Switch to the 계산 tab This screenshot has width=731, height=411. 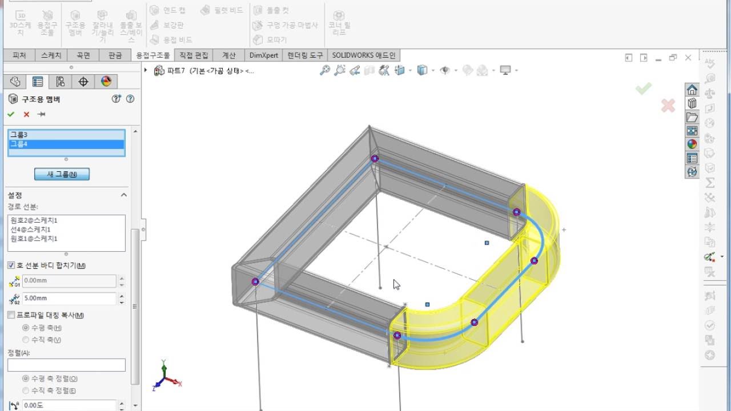[229, 55]
